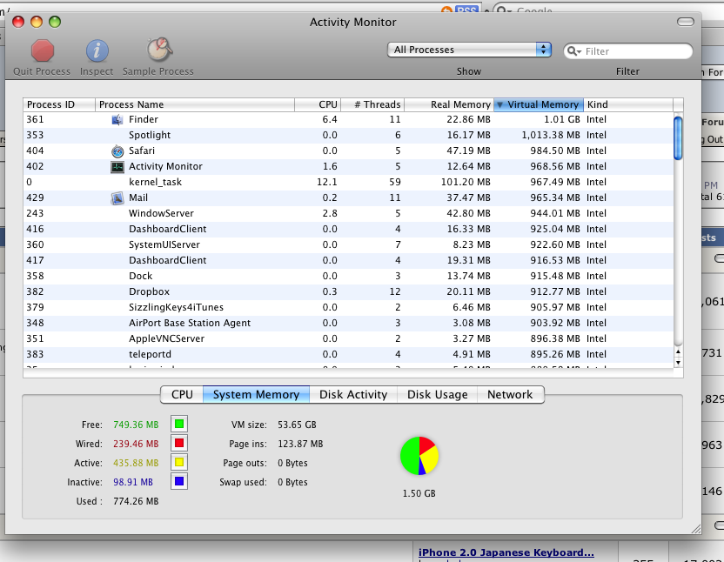The height and width of the screenshot is (562, 724).
Task: Select the Finder icon in process list
Action: pyautogui.click(x=117, y=119)
